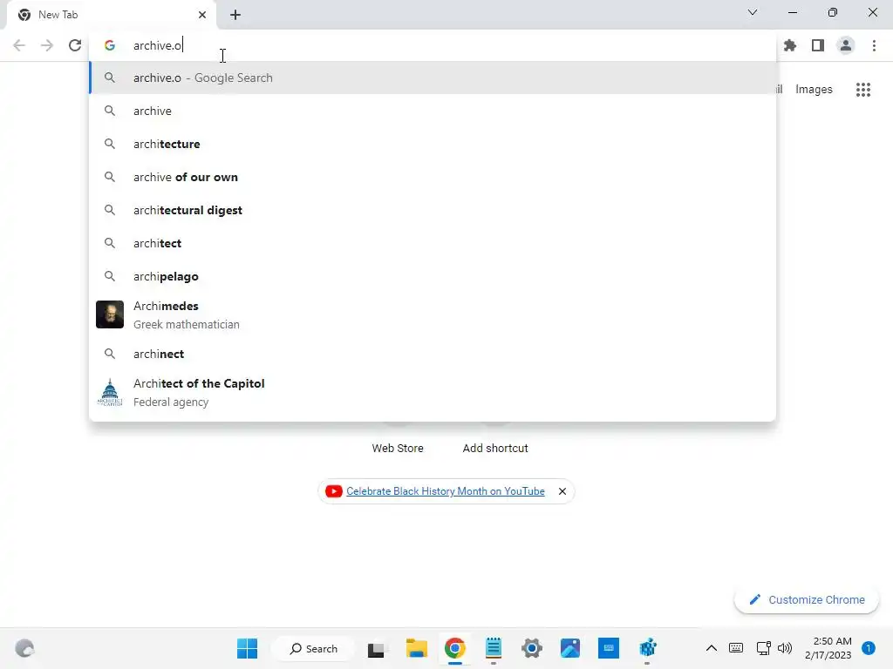
Task: Open the notification badge showing 1
Action: pyautogui.click(x=868, y=648)
